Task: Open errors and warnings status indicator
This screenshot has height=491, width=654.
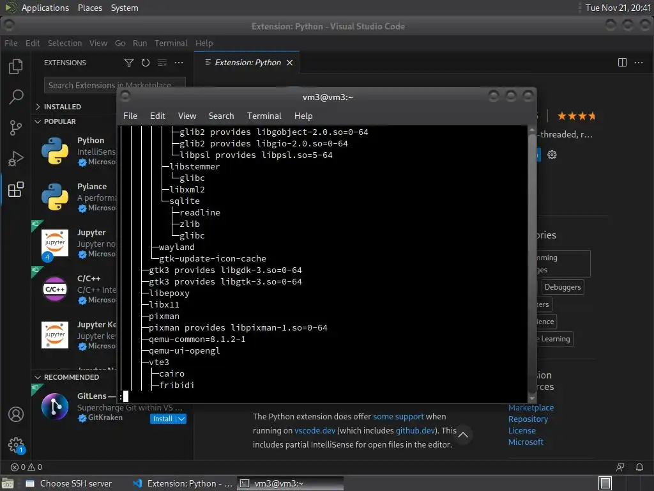Action: point(26,467)
